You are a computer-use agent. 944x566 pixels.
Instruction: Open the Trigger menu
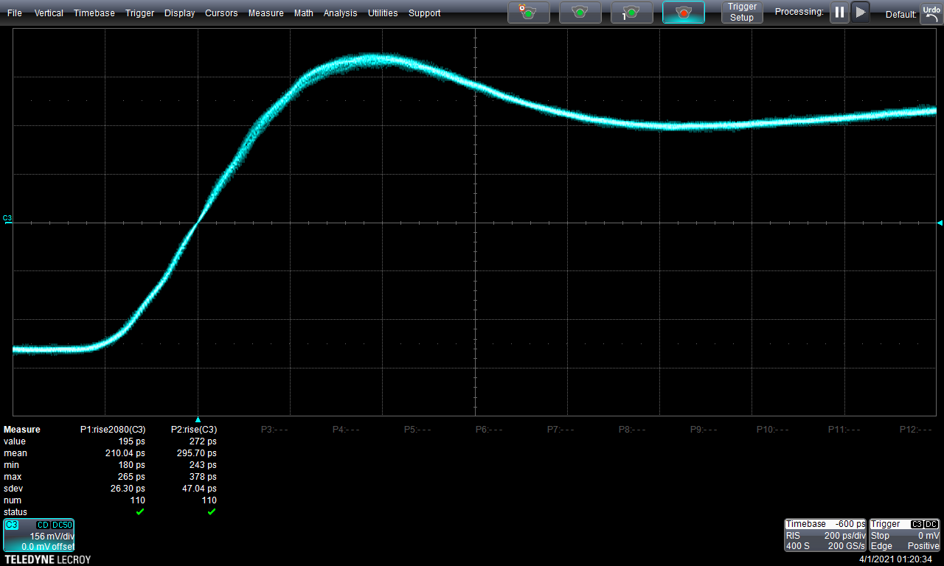coord(139,13)
